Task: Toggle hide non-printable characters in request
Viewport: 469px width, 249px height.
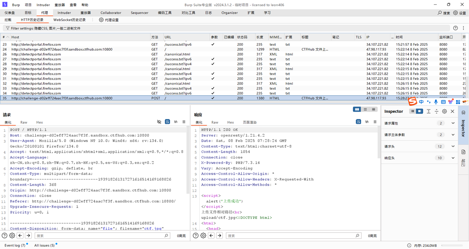Action: pyautogui.click(x=159, y=122)
